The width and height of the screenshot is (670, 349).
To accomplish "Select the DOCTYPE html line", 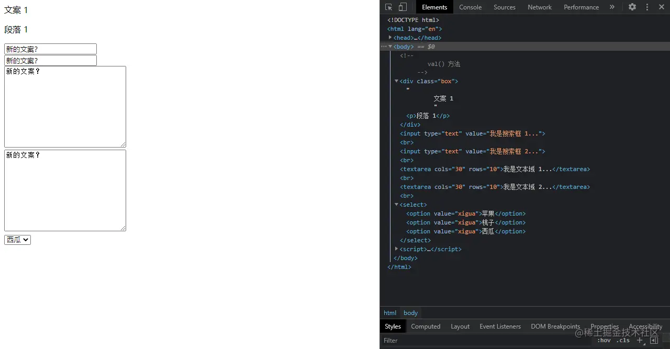I will (x=413, y=20).
